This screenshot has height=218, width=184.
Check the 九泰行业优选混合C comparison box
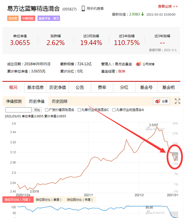79,110
